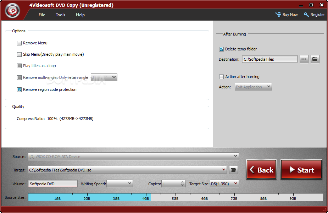Toggle Remove multi-angle checkbox
The image size is (328, 213).
click(x=19, y=77)
